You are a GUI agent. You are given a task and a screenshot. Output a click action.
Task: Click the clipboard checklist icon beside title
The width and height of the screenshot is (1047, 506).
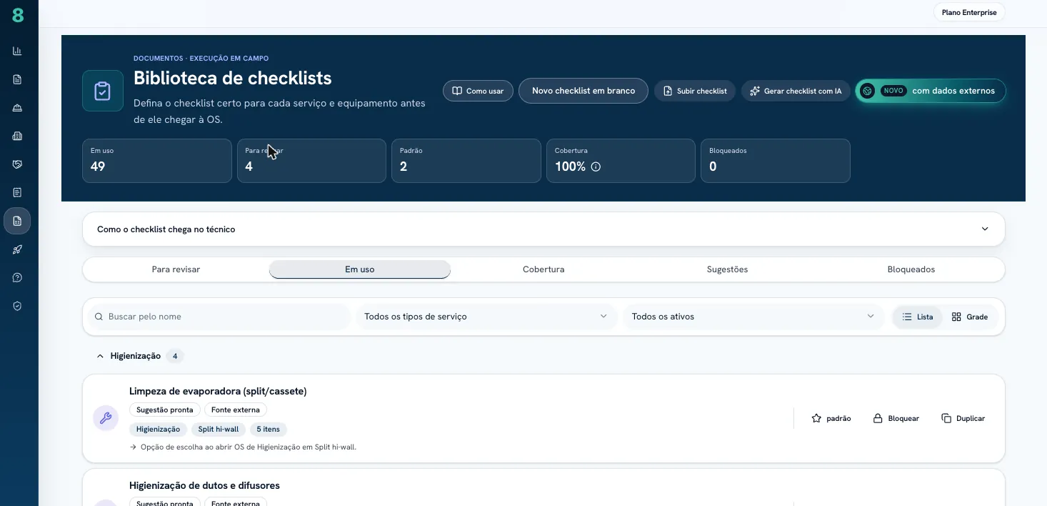pyautogui.click(x=103, y=91)
